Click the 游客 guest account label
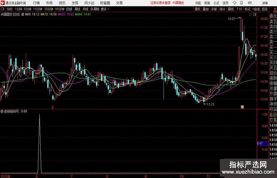Viewport: 277px width, 178px height. point(265,3)
